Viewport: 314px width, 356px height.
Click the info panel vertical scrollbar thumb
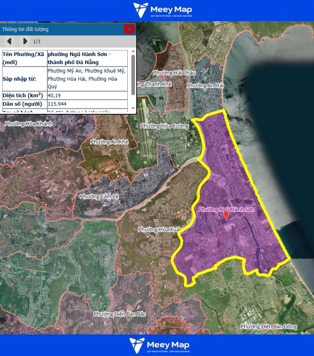pyautogui.click(x=133, y=74)
